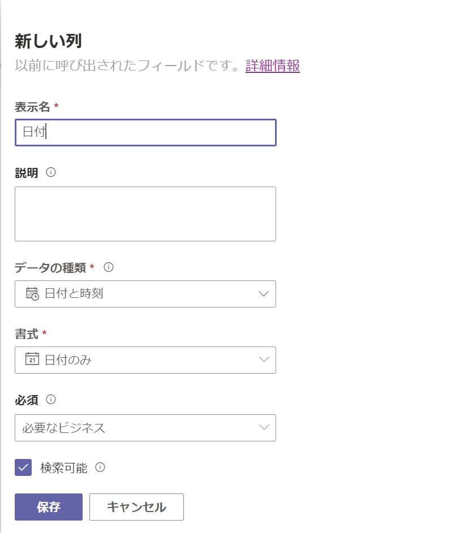Click the データの種類 field label
This screenshot has height=533, width=464.
(50, 267)
